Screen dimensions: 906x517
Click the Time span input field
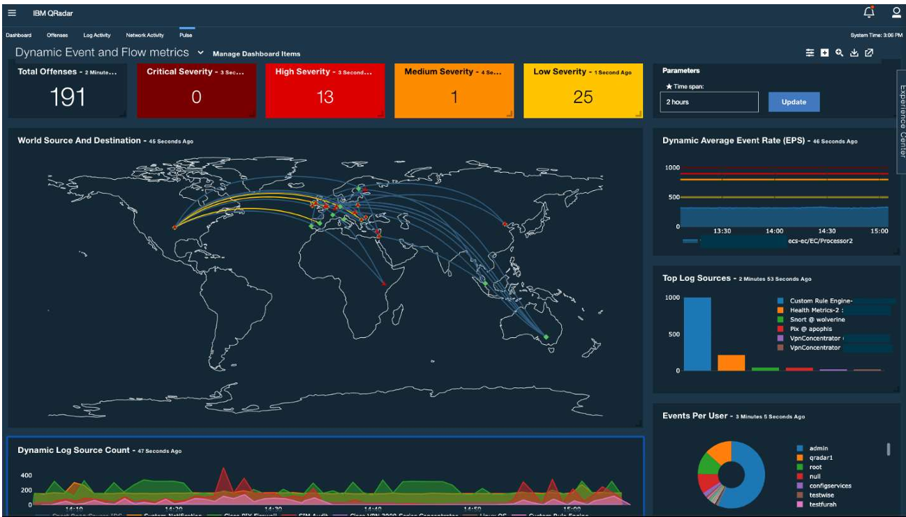tap(709, 102)
